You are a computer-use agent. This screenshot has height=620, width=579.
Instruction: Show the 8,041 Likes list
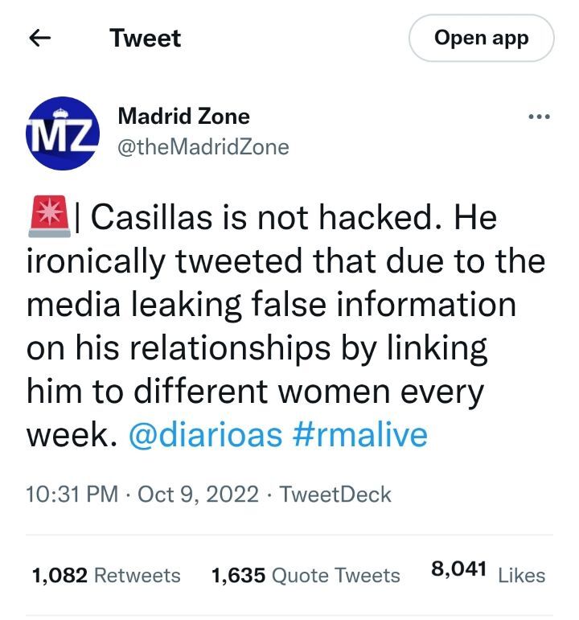click(x=487, y=573)
